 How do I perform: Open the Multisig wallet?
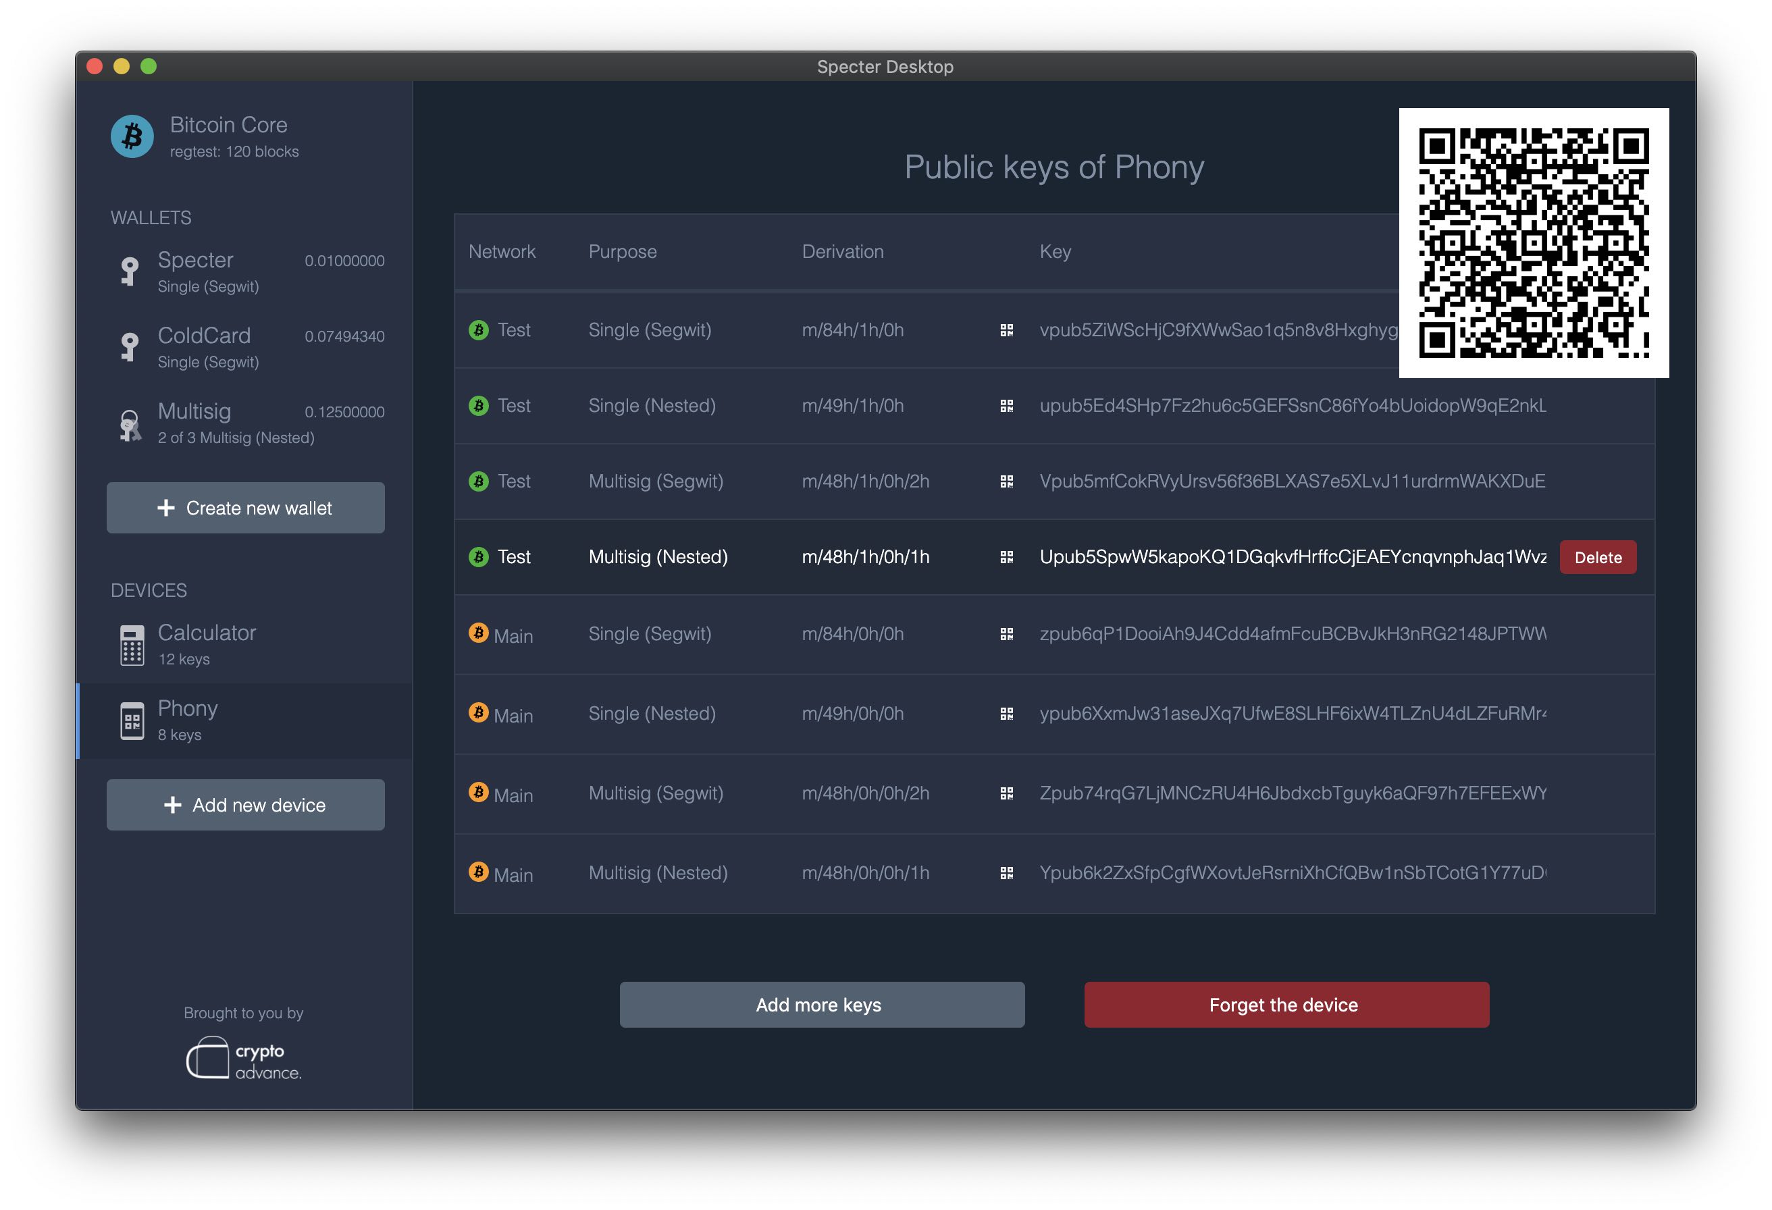244,423
